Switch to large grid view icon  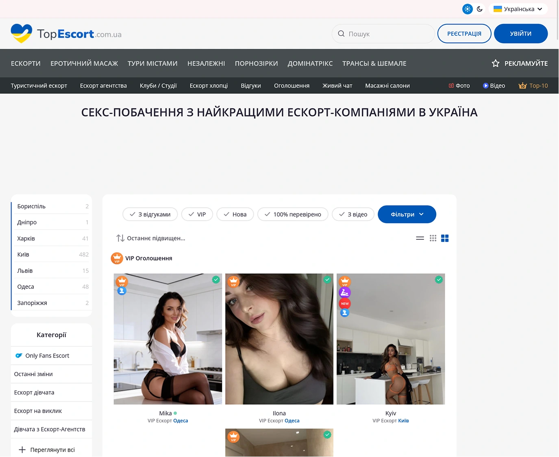tap(445, 238)
